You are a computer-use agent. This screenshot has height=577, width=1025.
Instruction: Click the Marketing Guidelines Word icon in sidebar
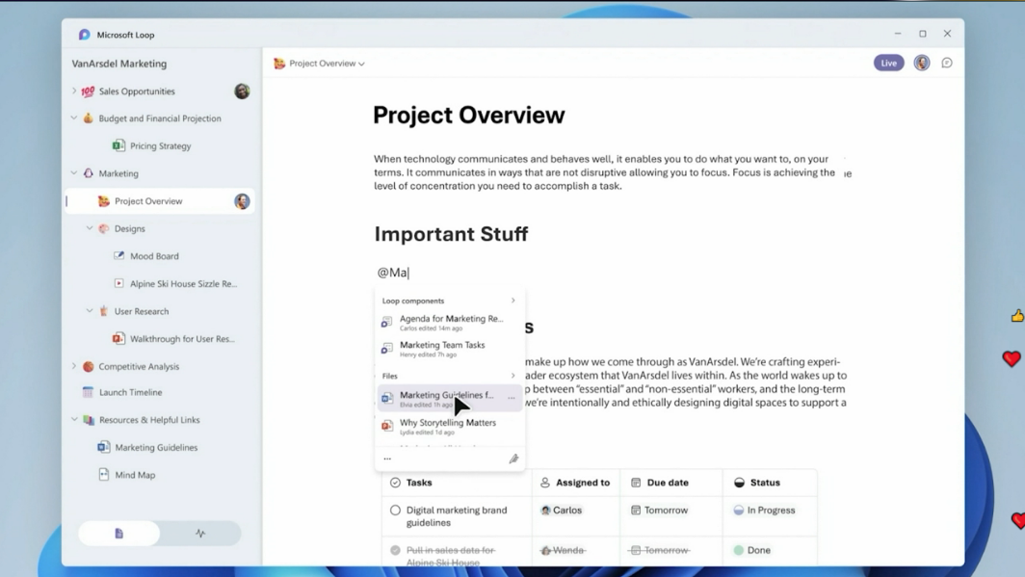[103, 447]
